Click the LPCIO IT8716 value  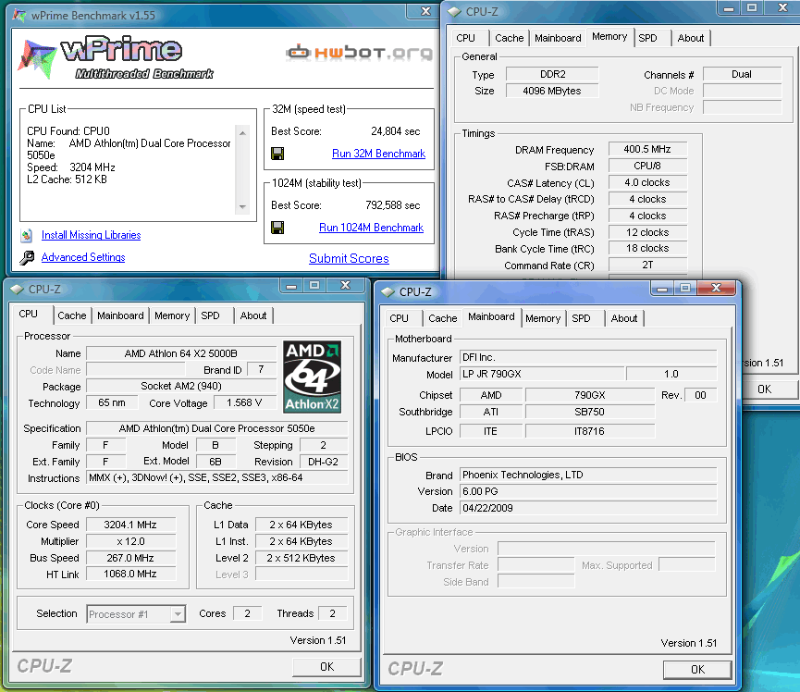point(590,431)
